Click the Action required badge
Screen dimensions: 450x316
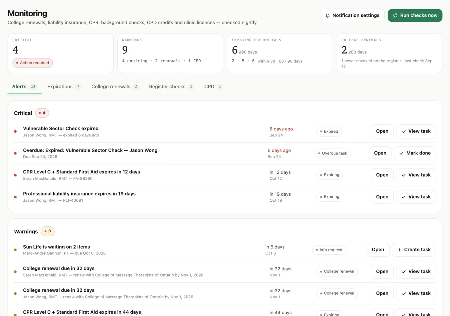pyautogui.click(x=32, y=63)
